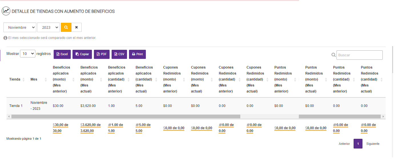The width and height of the screenshot is (397, 163).
Task: Expand the Mostrar registros count dropdown
Action: coord(28,53)
